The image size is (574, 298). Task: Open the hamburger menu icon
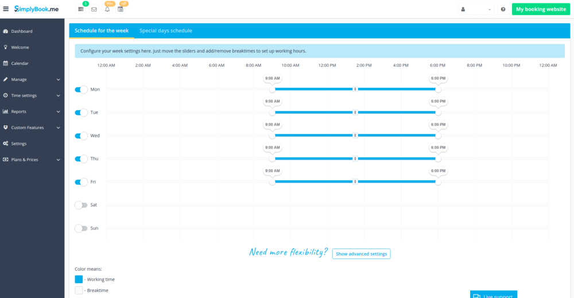[6, 9]
